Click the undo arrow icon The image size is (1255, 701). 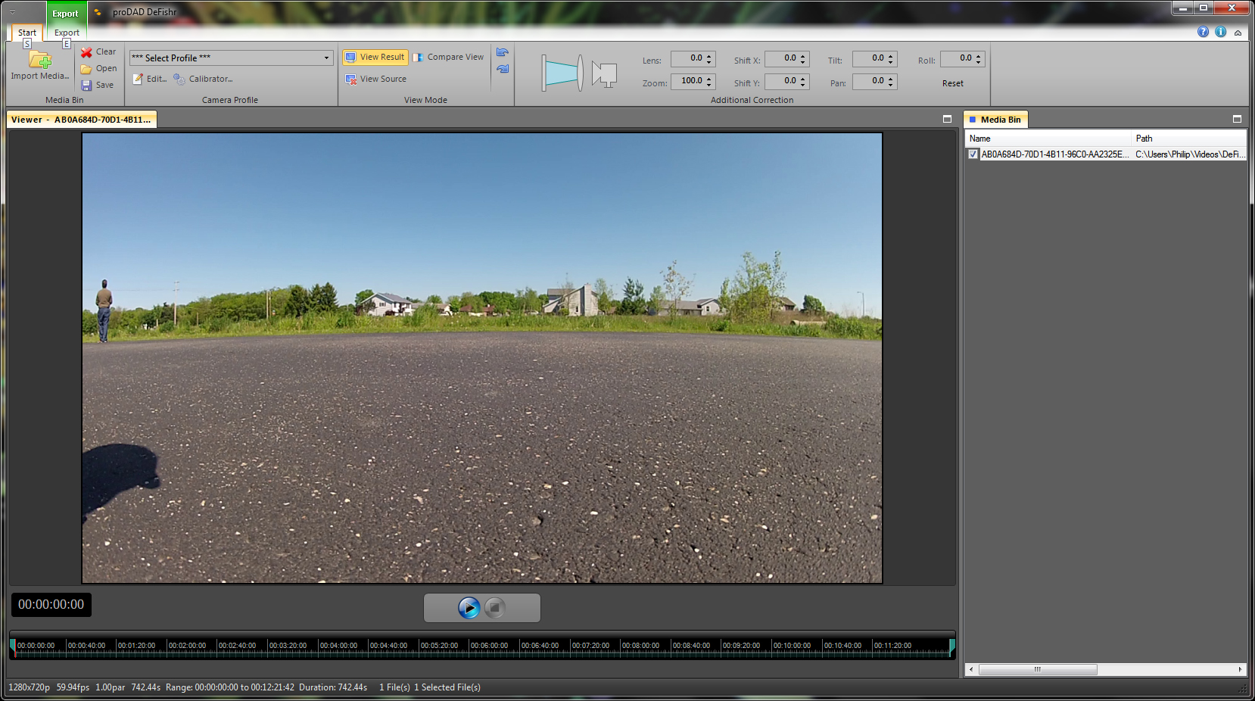(x=503, y=52)
